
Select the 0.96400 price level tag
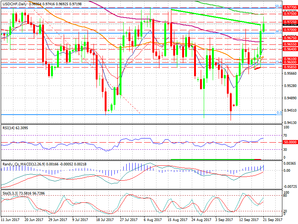point(290,49)
